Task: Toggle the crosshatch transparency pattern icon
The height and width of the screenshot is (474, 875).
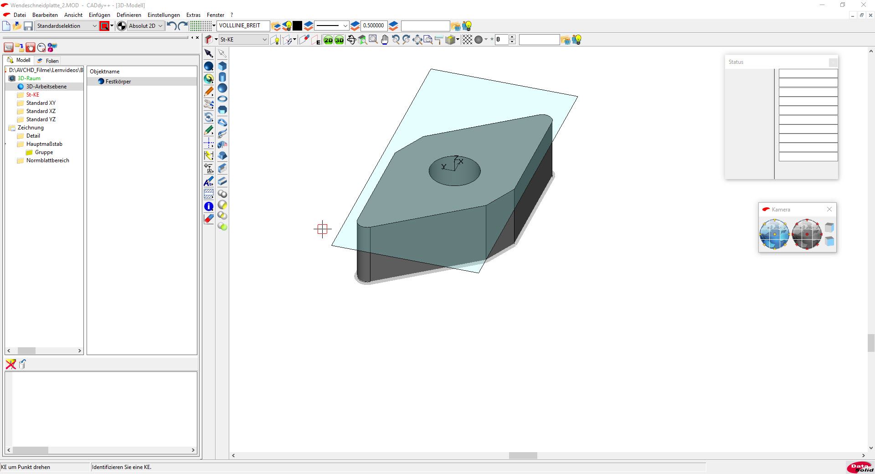Action: 467,40
